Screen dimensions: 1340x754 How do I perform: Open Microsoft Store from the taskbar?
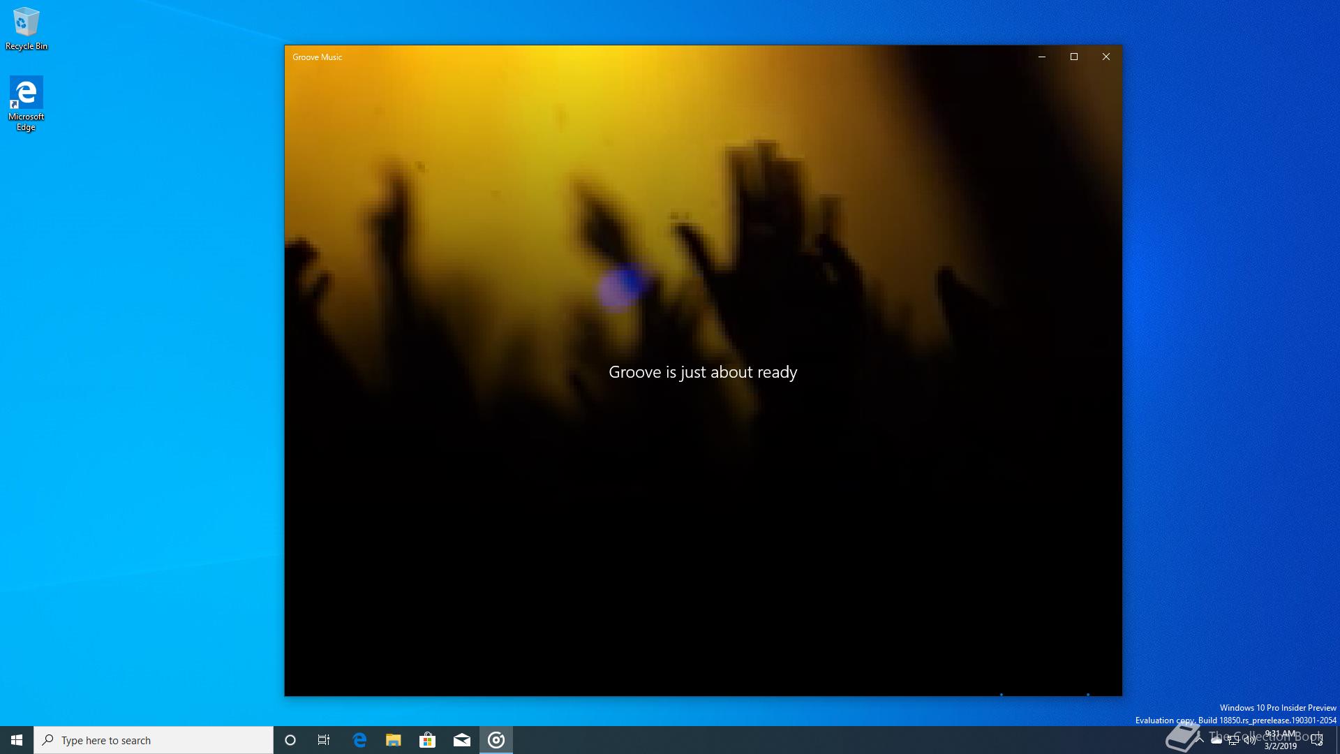428,740
